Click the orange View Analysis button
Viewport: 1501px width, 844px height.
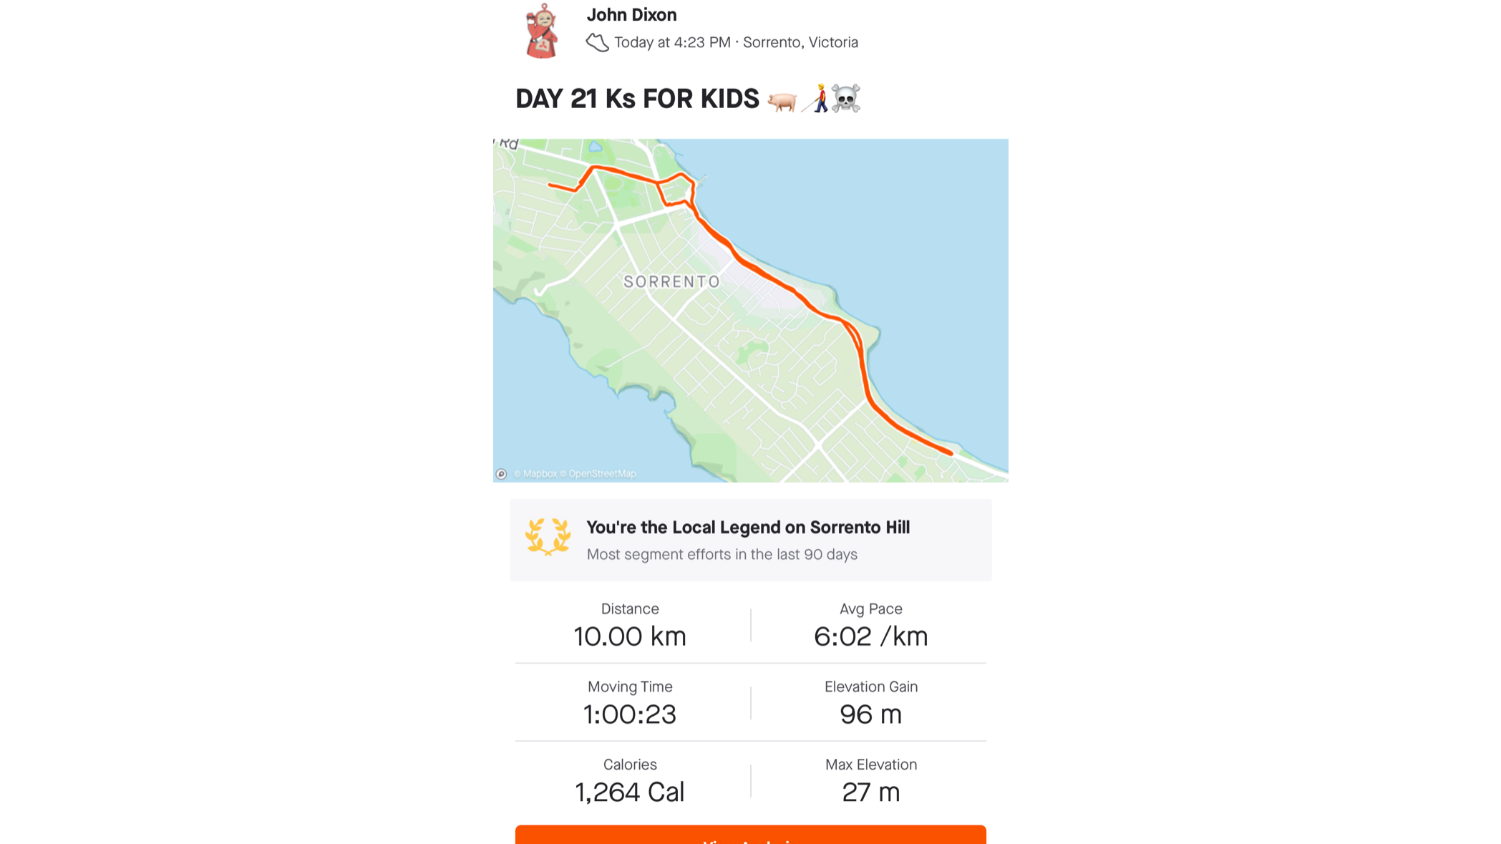click(x=750, y=835)
